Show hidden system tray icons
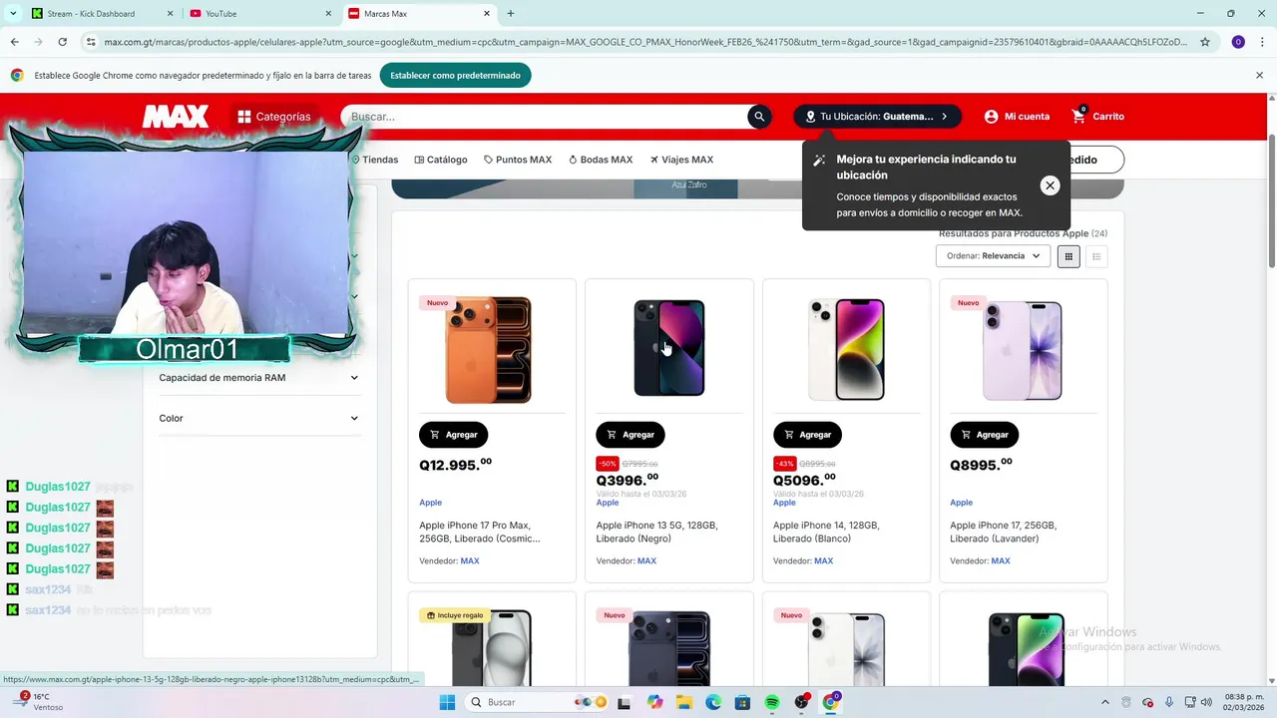1277x718 pixels. tap(1104, 702)
